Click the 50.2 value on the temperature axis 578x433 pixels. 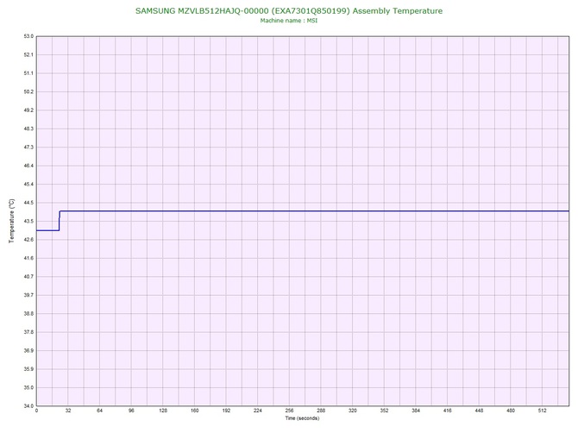28,91
